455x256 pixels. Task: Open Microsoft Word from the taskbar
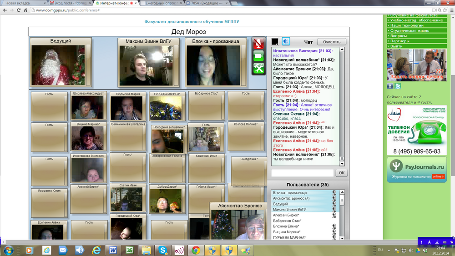pyautogui.click(x=113, y=250)
